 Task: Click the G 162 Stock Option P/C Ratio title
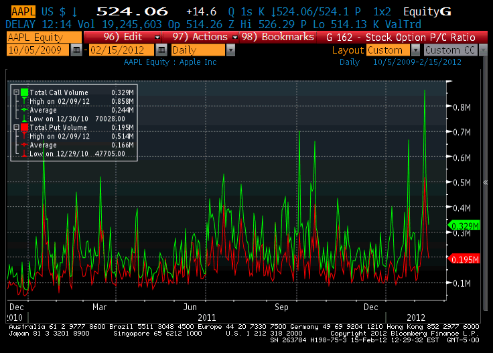pyautogui.click(x=401, y=38)
